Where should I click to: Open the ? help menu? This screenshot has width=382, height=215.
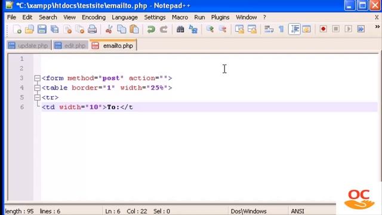[x=264, y=17]
